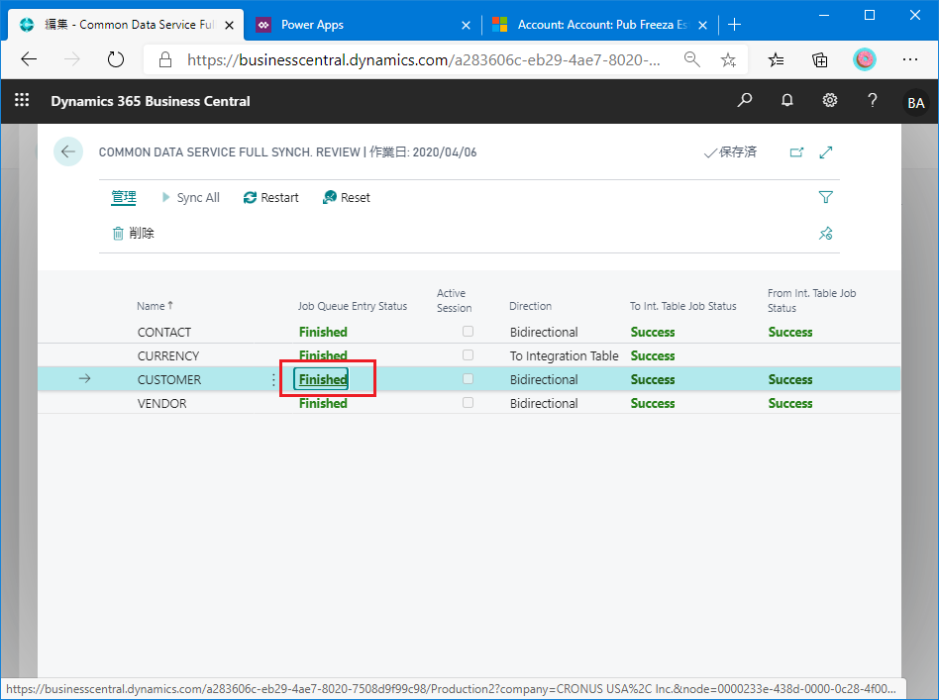This screenshot has width=939, height=700.
Task: View site info lock icon
Action: [165, 59]
